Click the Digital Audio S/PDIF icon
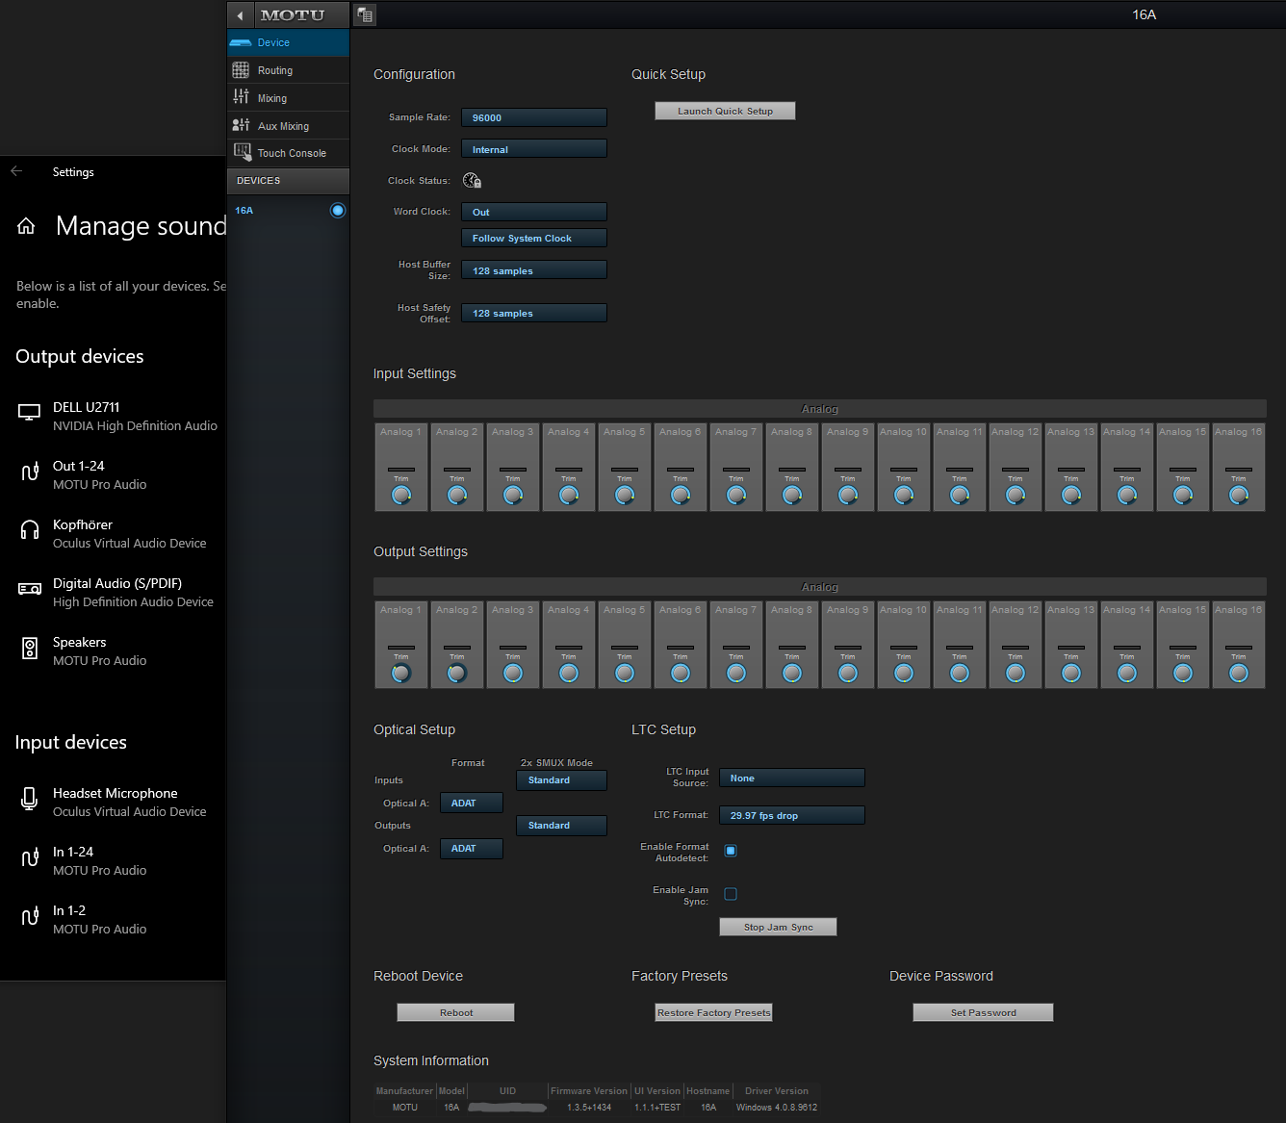1286x1123 pixels. pos(30,589)
